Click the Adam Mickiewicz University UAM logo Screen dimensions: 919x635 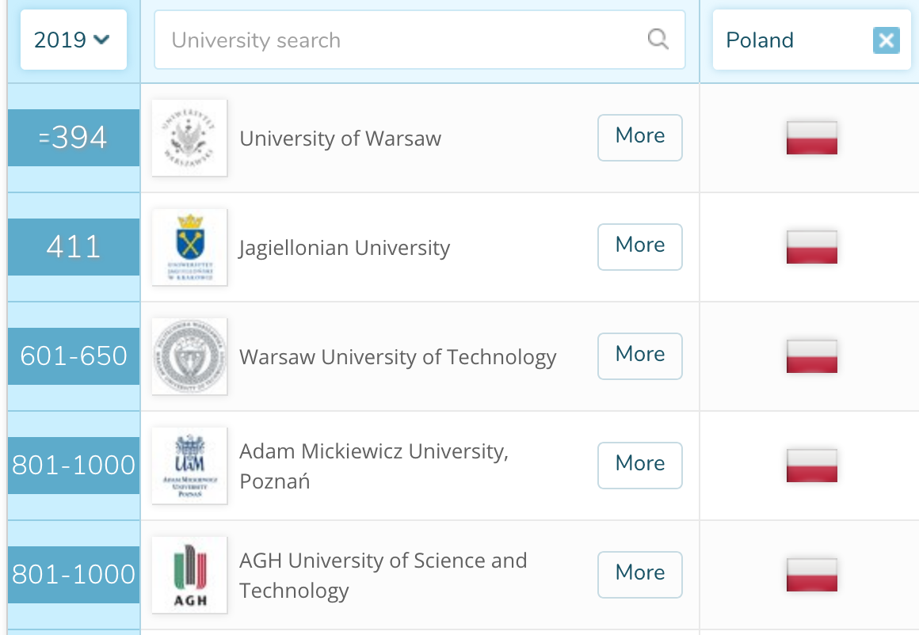coord(189,466)
